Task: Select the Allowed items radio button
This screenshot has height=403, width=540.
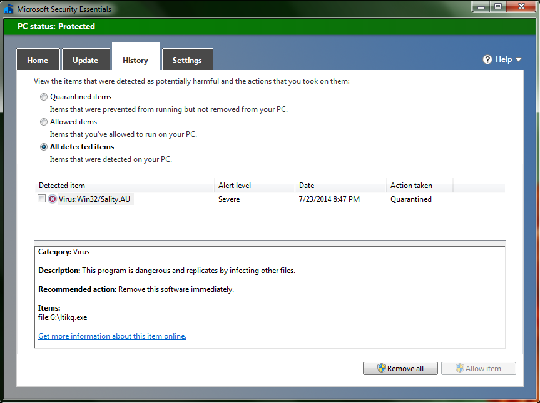Action: (x=44, y=122)
